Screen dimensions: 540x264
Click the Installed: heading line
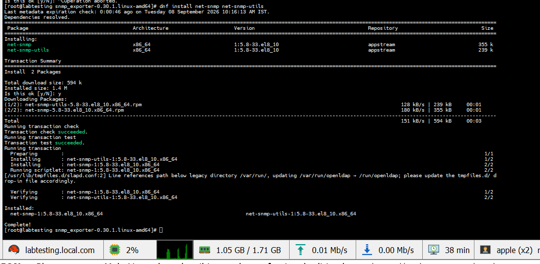[19, 208]
